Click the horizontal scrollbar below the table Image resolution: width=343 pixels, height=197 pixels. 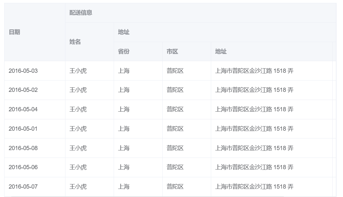tap(147, 196)
